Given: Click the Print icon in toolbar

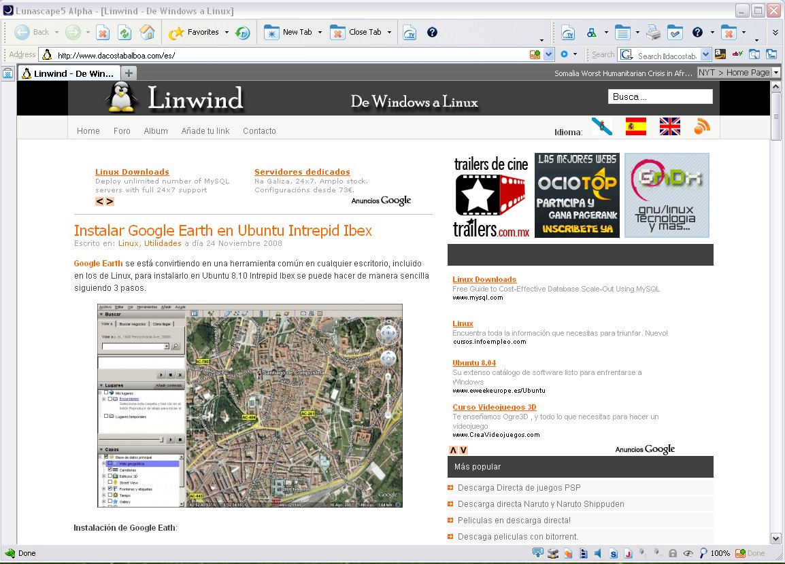Looking at the screenshot, I should [x=653, y=33].
